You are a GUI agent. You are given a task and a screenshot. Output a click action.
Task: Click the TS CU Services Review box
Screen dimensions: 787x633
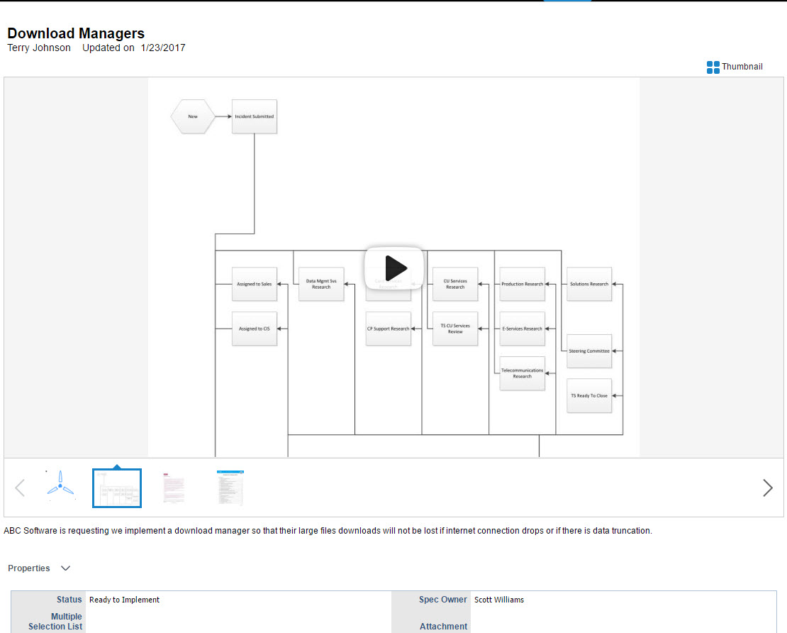click(x=455, y=329)
